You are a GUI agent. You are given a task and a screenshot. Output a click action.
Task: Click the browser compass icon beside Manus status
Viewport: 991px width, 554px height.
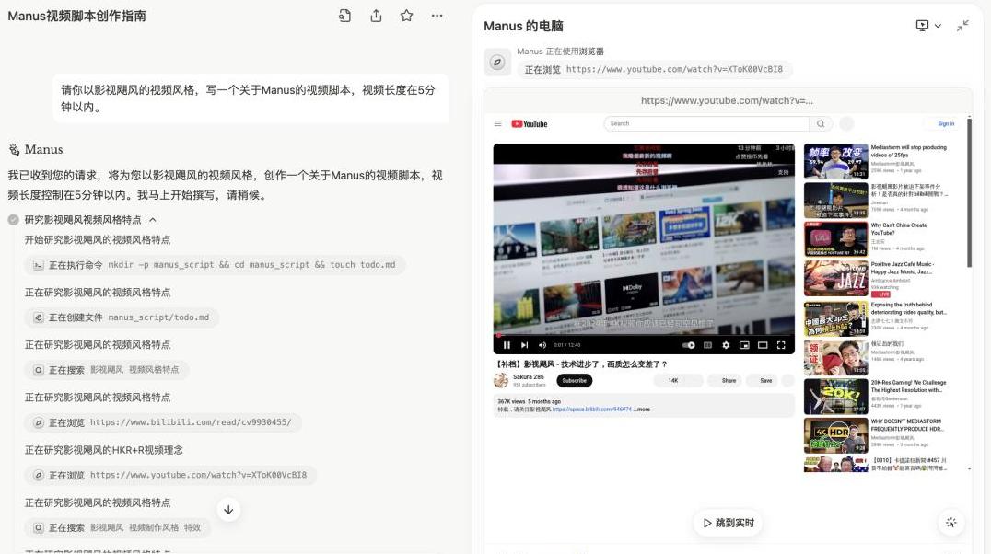pos(497,62)
